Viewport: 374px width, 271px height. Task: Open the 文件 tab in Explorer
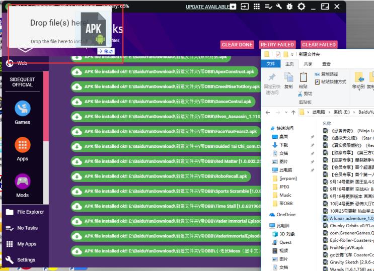coord(271,64)
